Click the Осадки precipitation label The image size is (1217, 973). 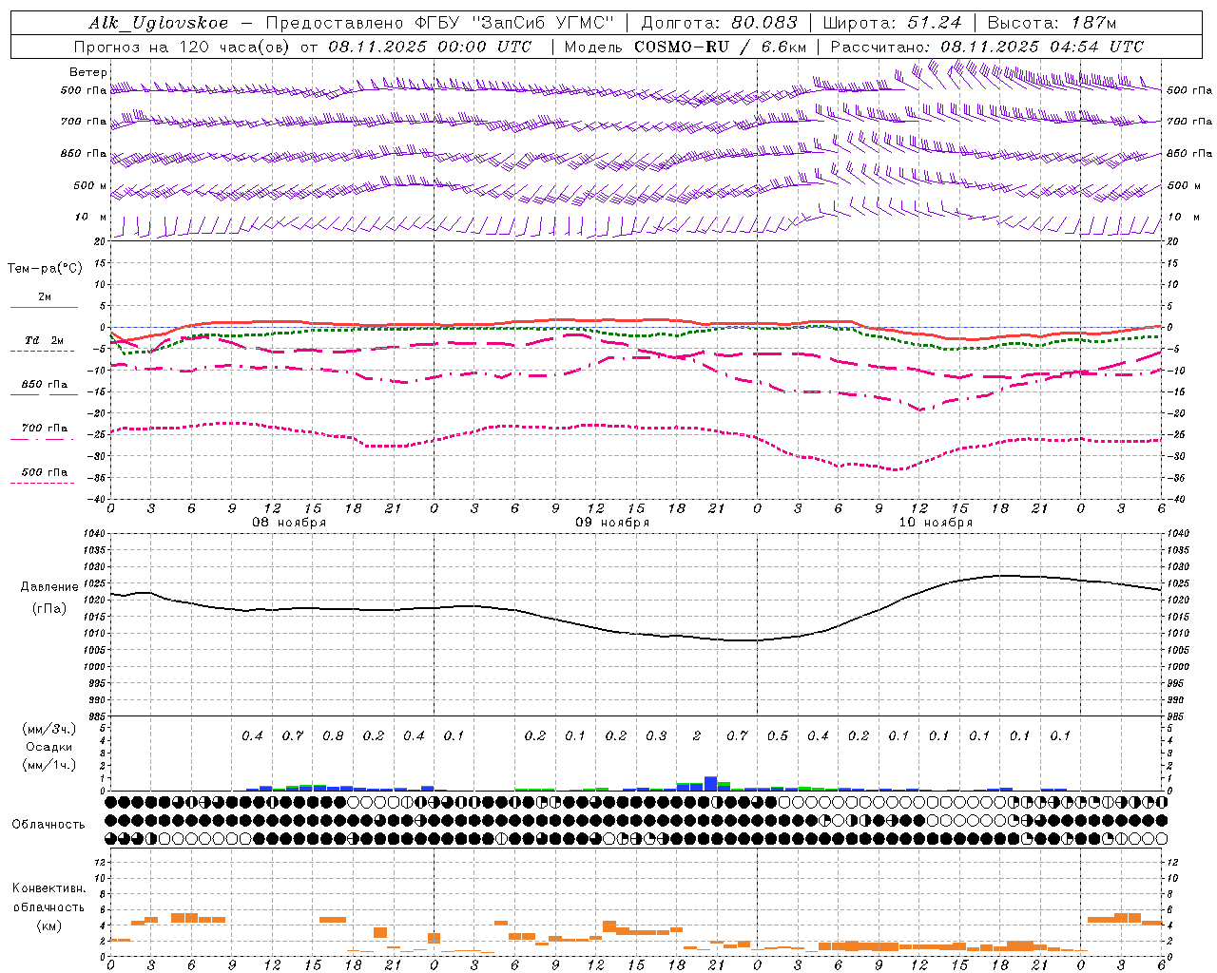48,747
